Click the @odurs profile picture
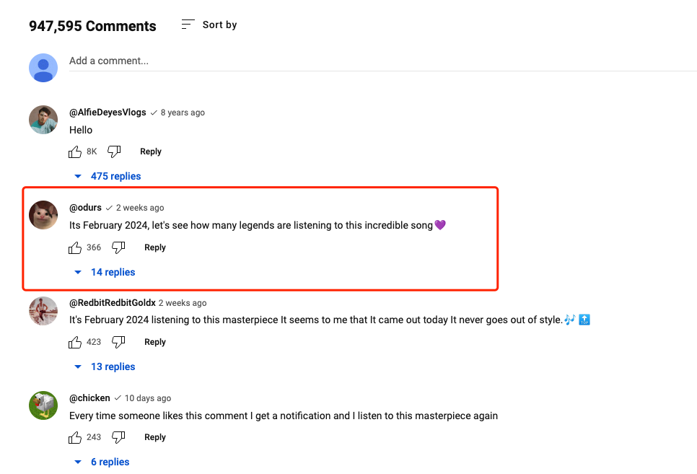The height and width of the screenshot is (474, 697). (x=43, y=215)
